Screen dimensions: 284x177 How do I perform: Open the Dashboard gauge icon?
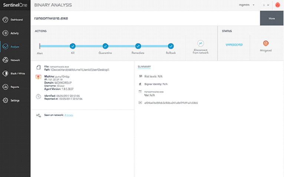pyautogui.click(x=6, y=20)
